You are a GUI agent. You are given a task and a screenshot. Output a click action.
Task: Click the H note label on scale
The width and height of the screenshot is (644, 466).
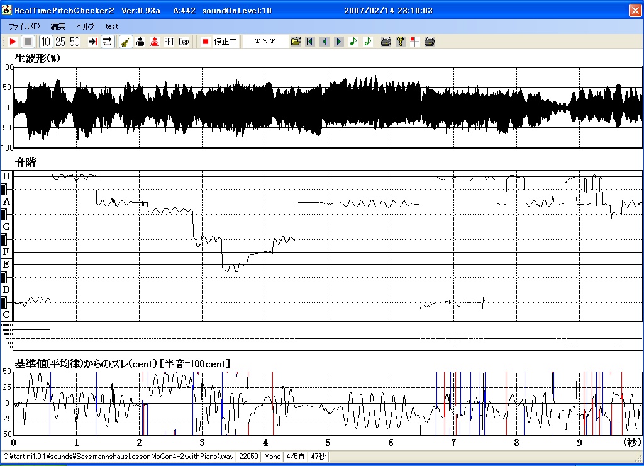click(x=6, y=176)
